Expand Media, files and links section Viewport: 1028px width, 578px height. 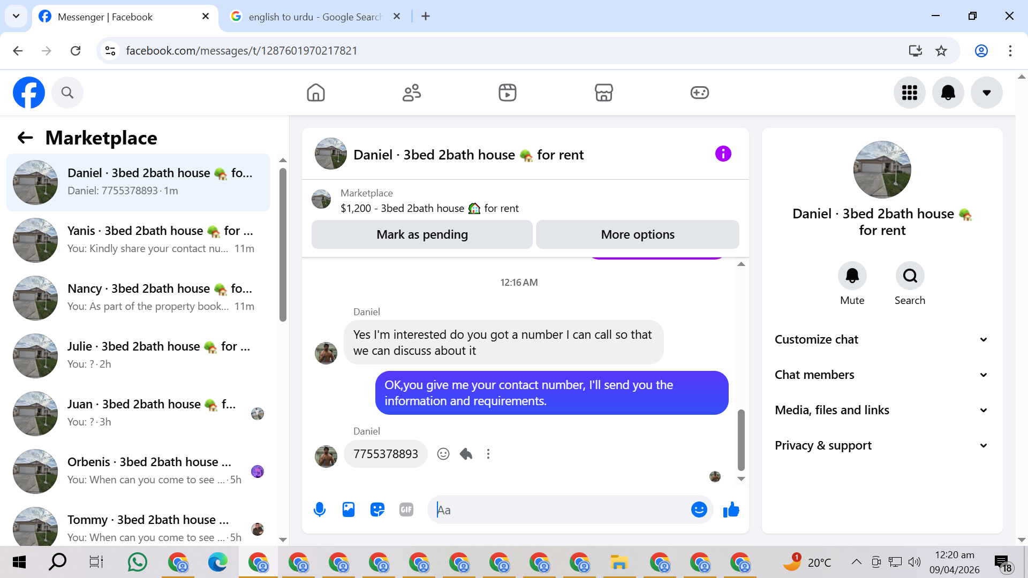(x=881, y=410)
